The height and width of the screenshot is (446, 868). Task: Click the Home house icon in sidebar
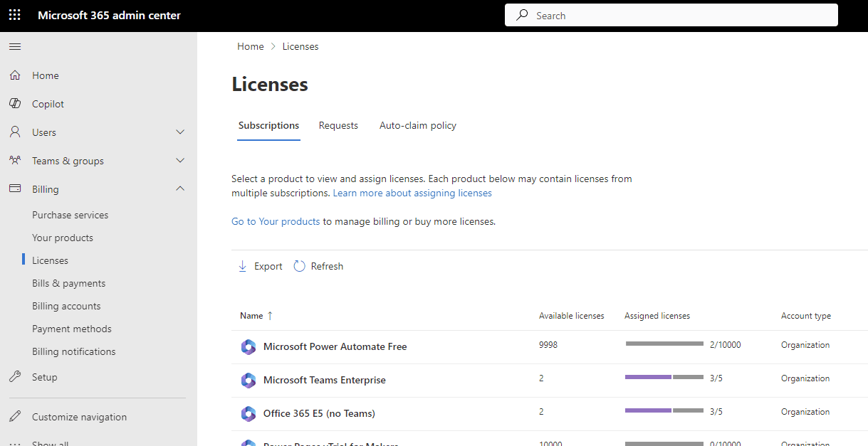(x=15, y=75)
